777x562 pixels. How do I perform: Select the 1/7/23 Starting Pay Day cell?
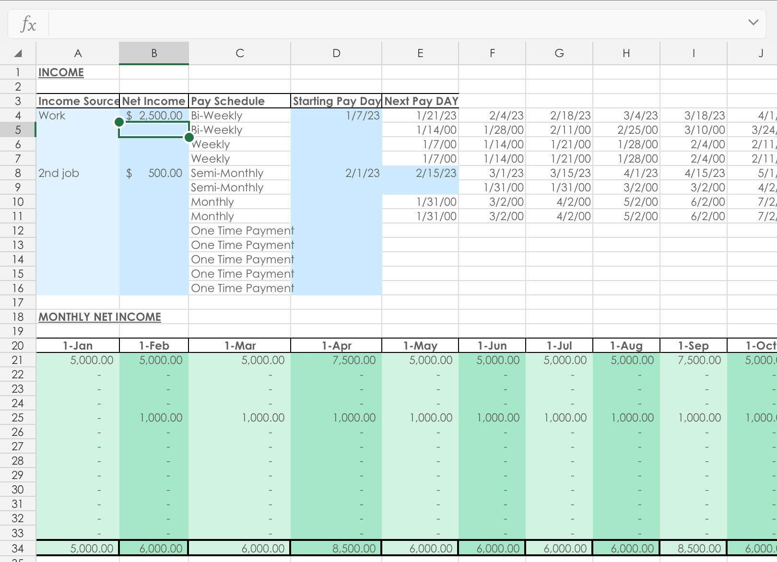(336, 115)
